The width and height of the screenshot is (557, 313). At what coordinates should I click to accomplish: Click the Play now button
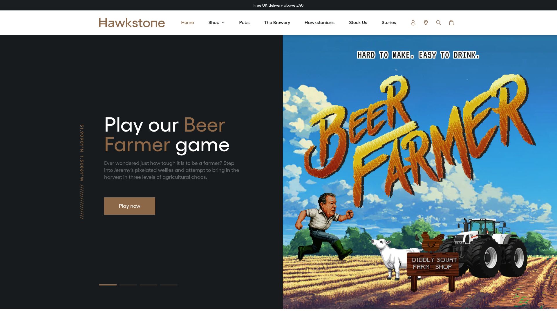click(130, 206)
